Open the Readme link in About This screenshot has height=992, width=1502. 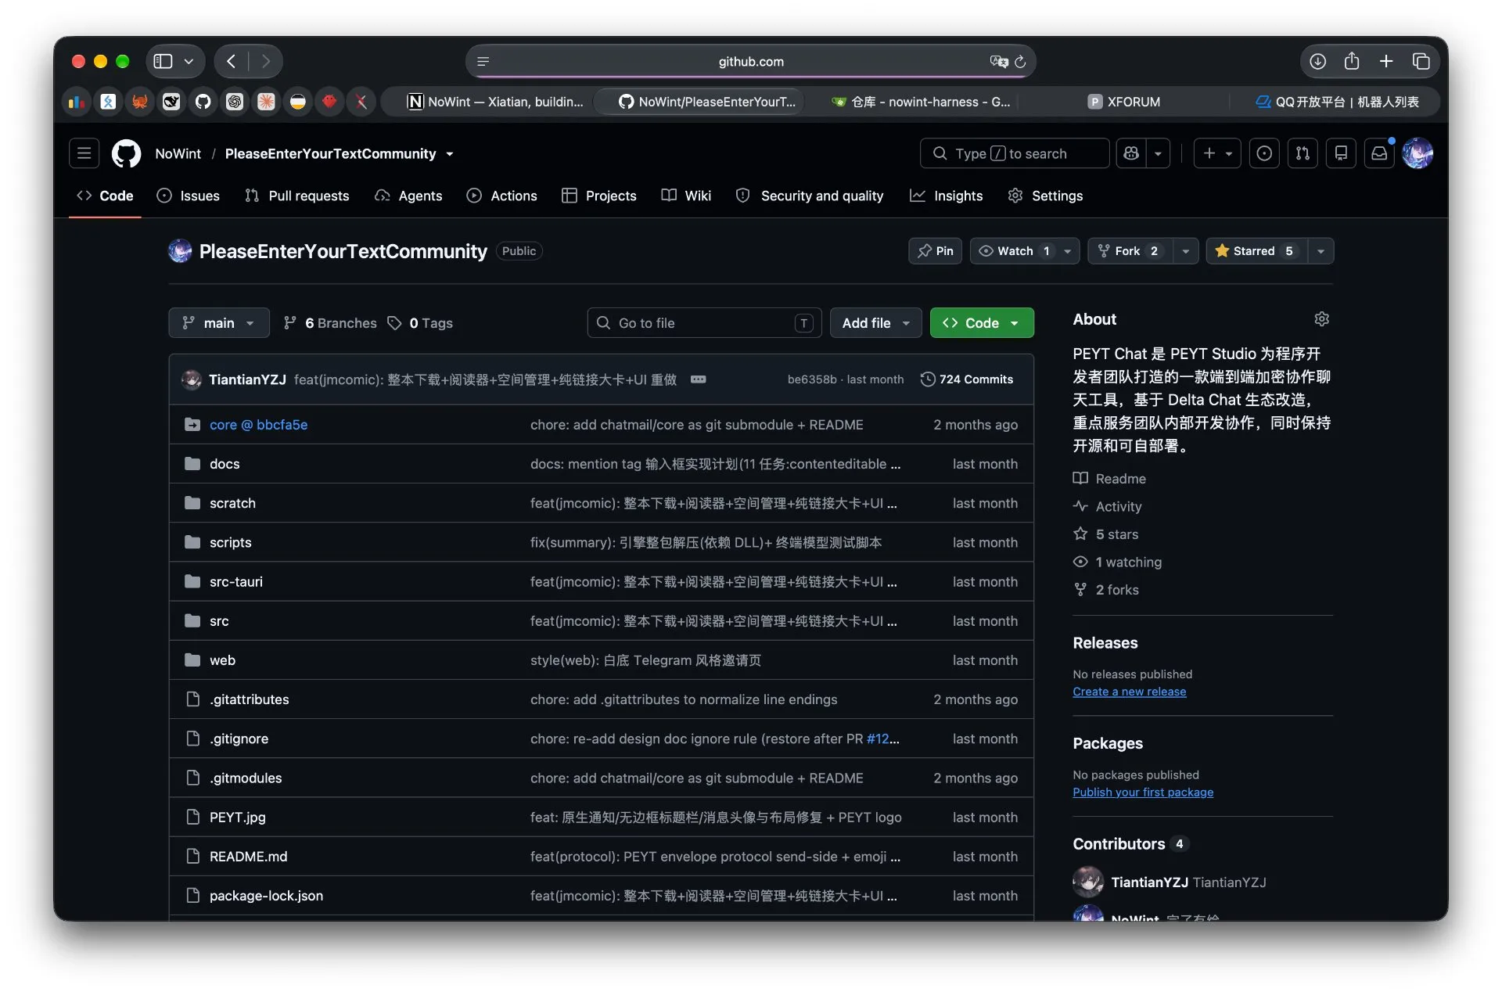[1109, 479]
